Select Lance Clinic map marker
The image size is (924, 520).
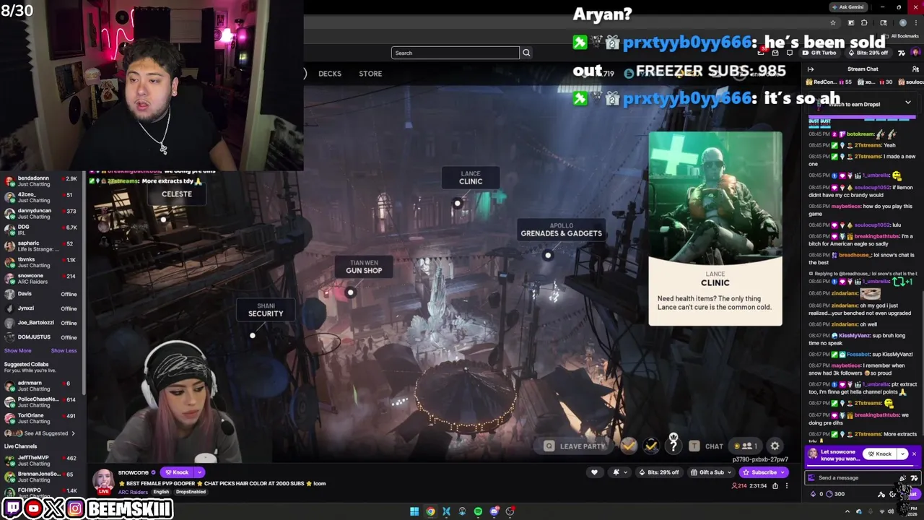(471, 178)
